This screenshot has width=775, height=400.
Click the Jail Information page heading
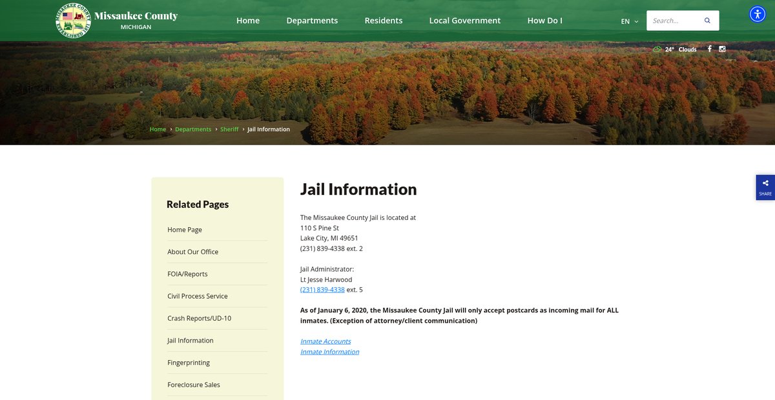click(x=358, y=189)
